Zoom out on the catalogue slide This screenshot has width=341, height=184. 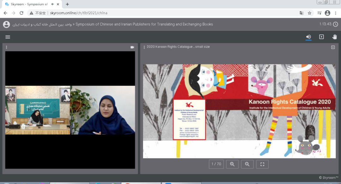(247, 164)
